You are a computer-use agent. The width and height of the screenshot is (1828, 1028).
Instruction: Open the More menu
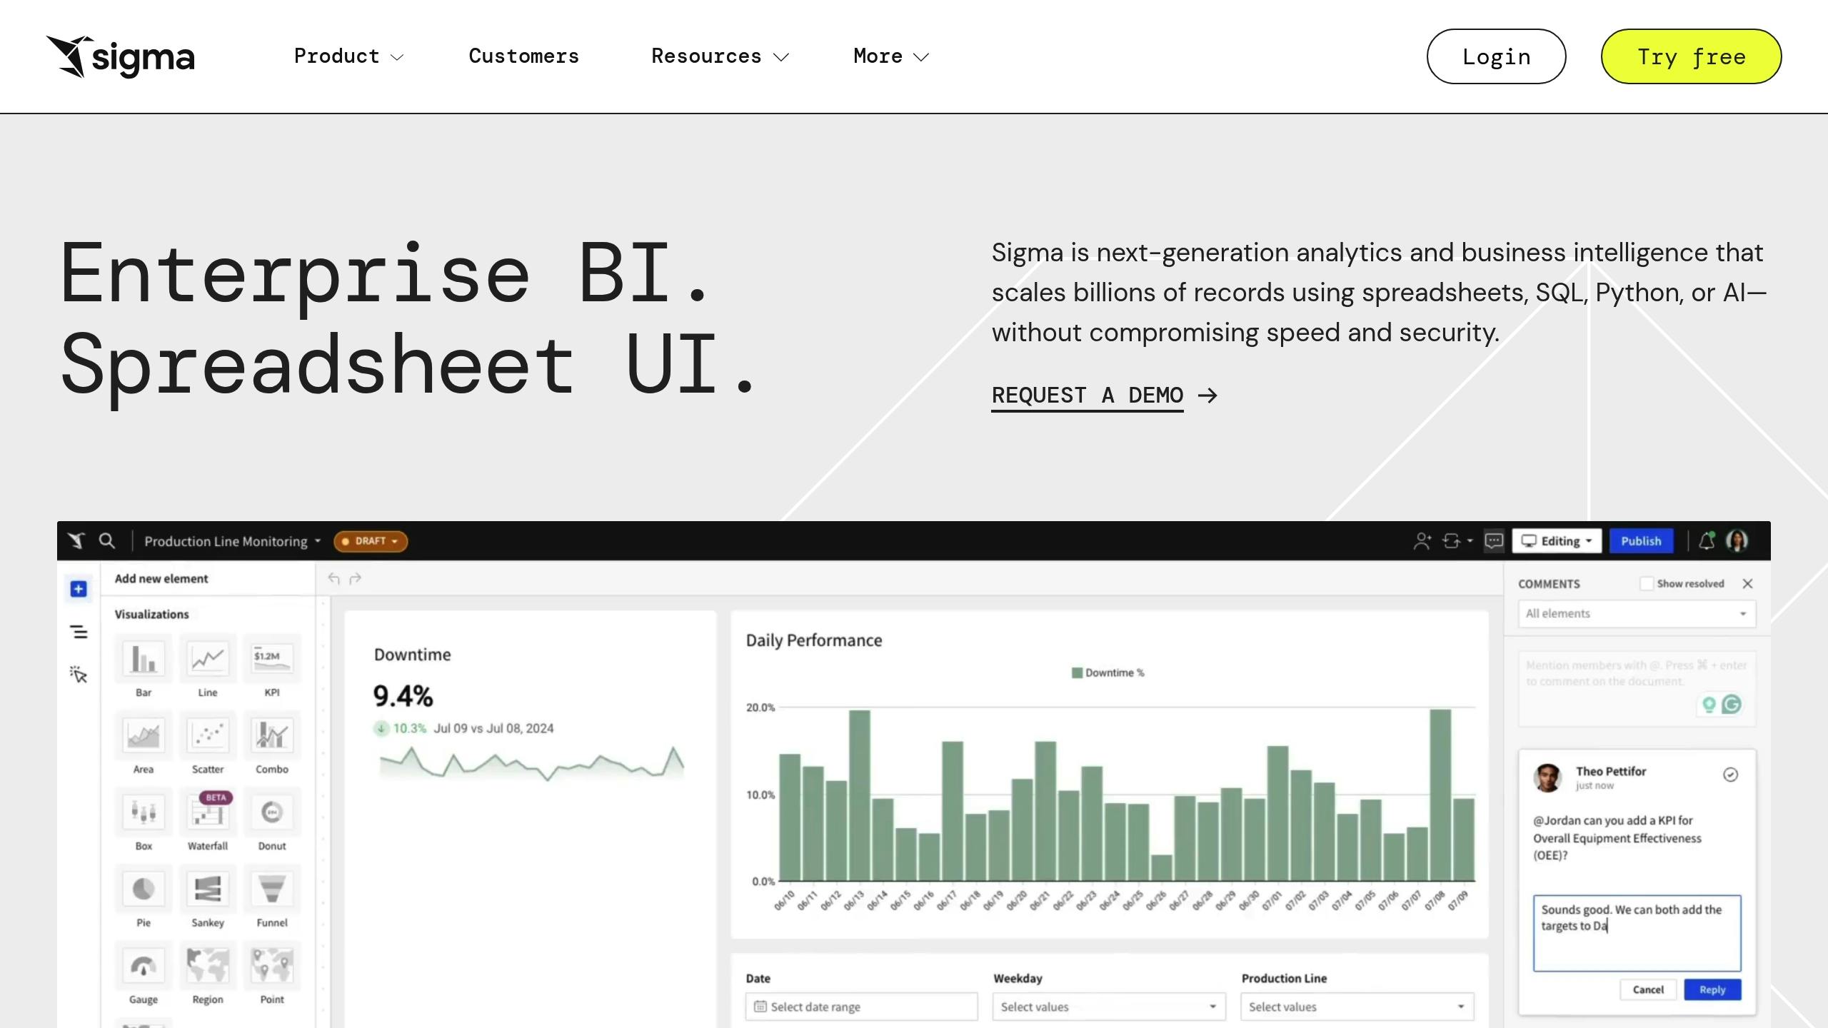point(891,56)
